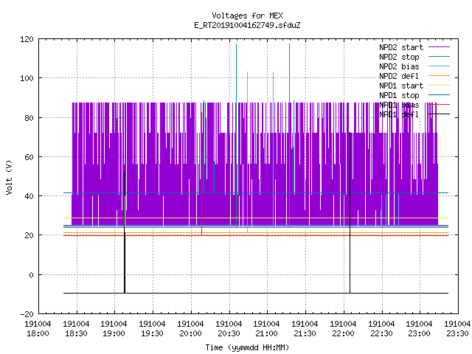Click the x-axis tick label 19:30
This screenshot has height=354, width=472.
tap(152, 333)
